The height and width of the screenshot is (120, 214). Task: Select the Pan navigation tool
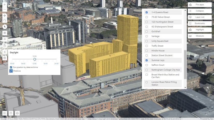tap(5, 16)
